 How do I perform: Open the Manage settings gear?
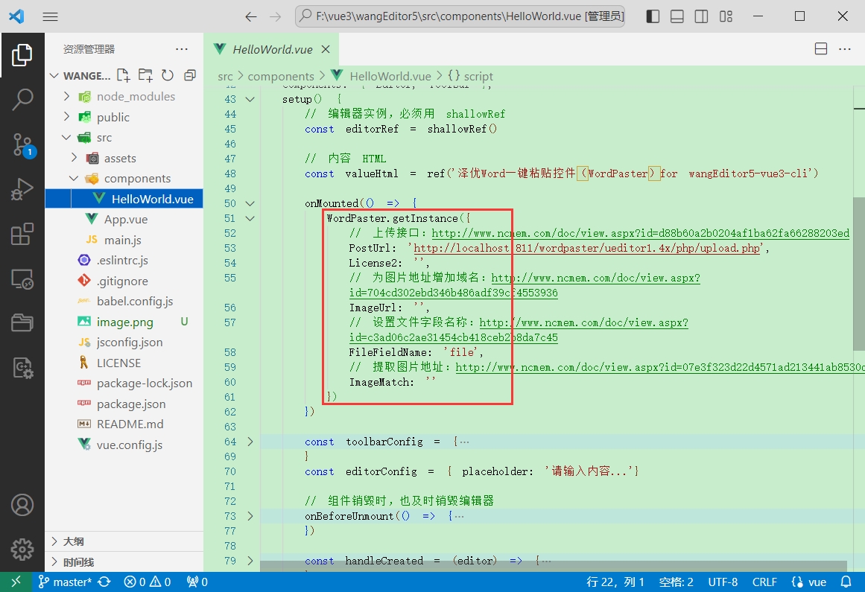(x=22, y=550)
